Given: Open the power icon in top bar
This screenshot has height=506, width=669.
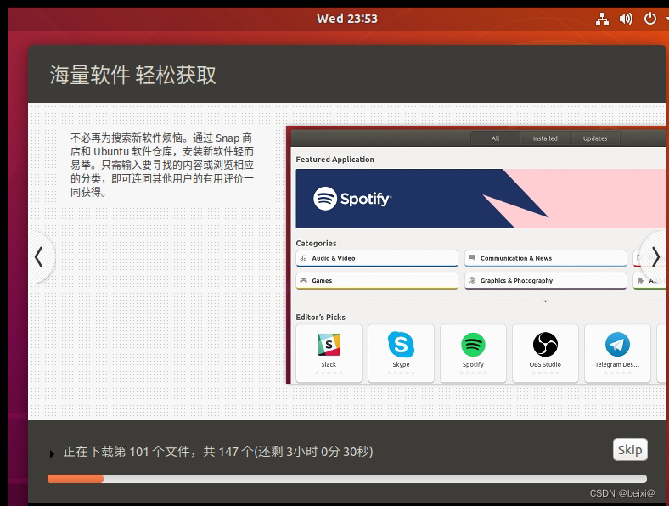Looking at the screenshot, I should coord(649,19).
